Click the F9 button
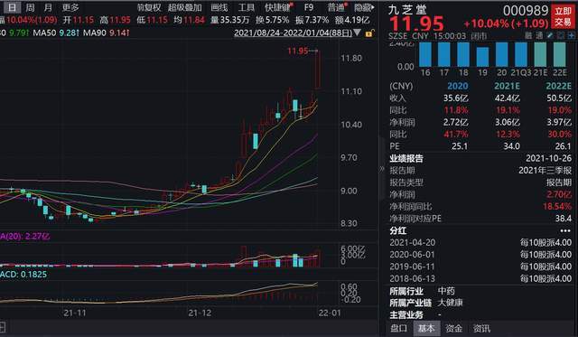Viewport: 578px width, 337px height. pyautogui.click(x=309, y=7)
